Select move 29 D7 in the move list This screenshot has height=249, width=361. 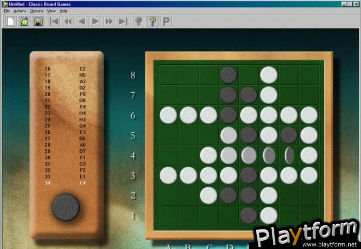point(65,151)
